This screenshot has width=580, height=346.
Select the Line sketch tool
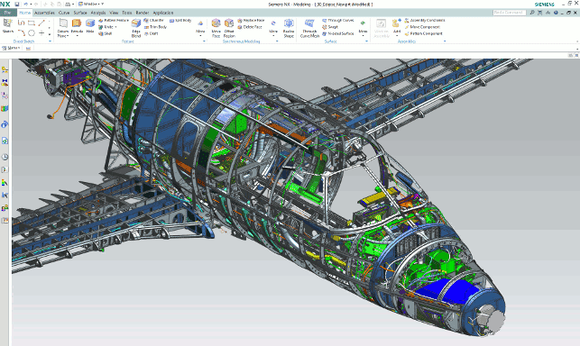(x=41, y=23)
